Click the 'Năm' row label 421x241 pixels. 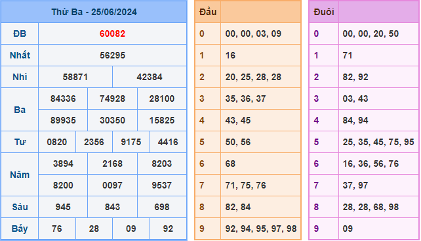coord(20,175)
